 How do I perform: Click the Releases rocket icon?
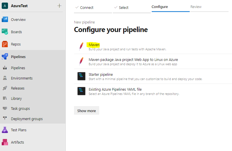(5, 88)
